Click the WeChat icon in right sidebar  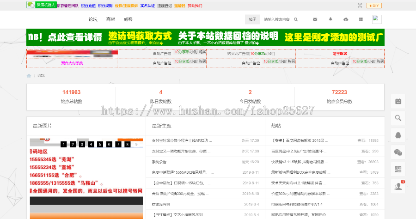click(398, 152)
